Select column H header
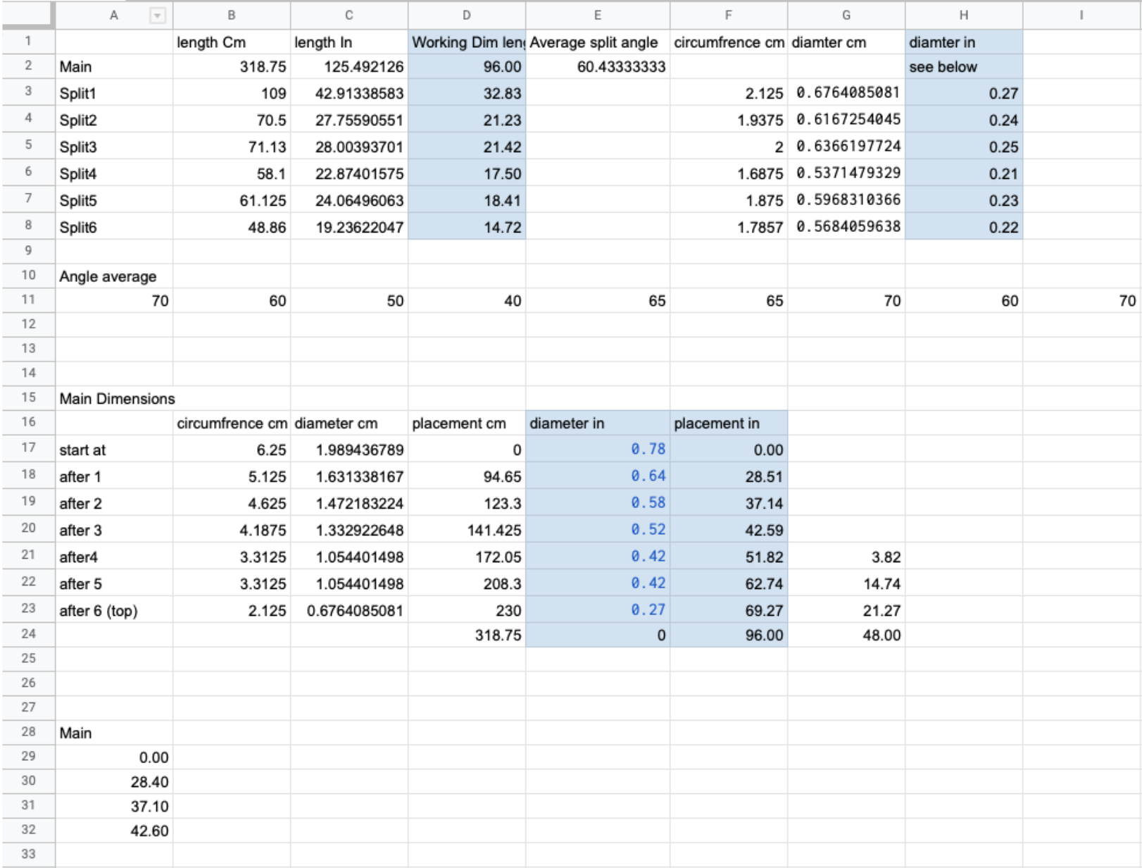1142x868 pixels. (964, 15)
